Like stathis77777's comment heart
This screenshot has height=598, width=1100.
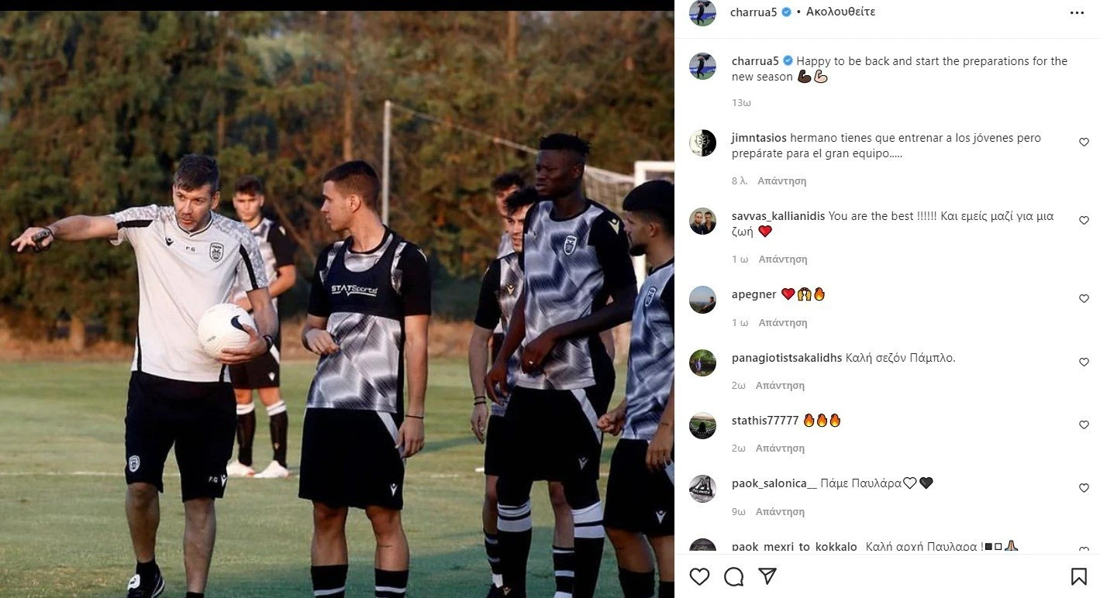pos(1084,425)
